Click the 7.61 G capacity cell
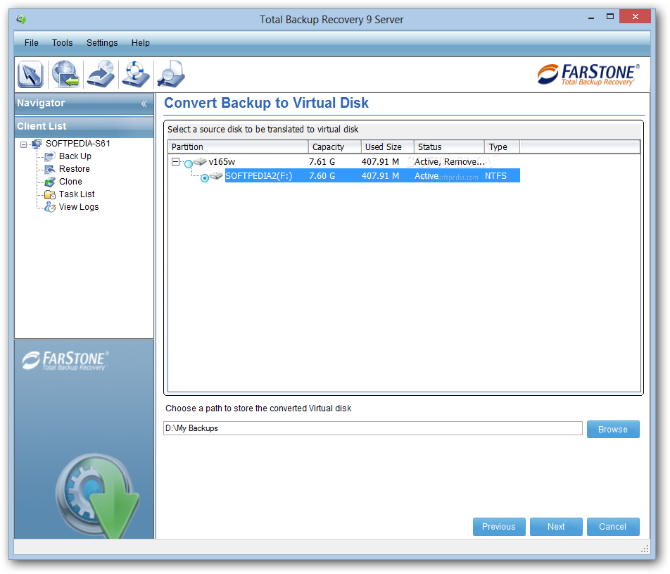The image size is (670, 574). pos(322,162)
